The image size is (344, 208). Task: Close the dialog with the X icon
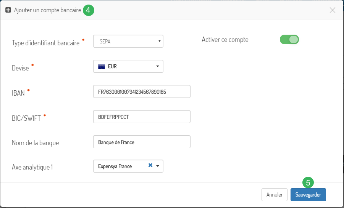333,10
